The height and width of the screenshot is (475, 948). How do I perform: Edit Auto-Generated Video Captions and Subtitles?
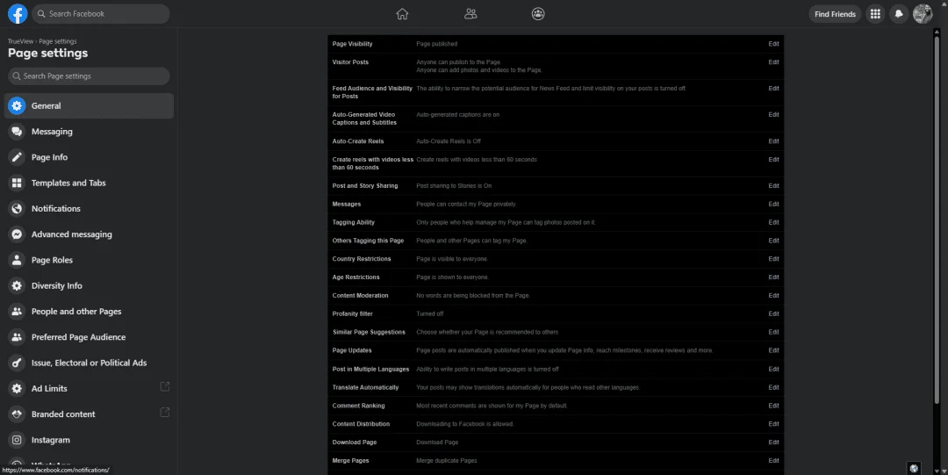[773, 114]
